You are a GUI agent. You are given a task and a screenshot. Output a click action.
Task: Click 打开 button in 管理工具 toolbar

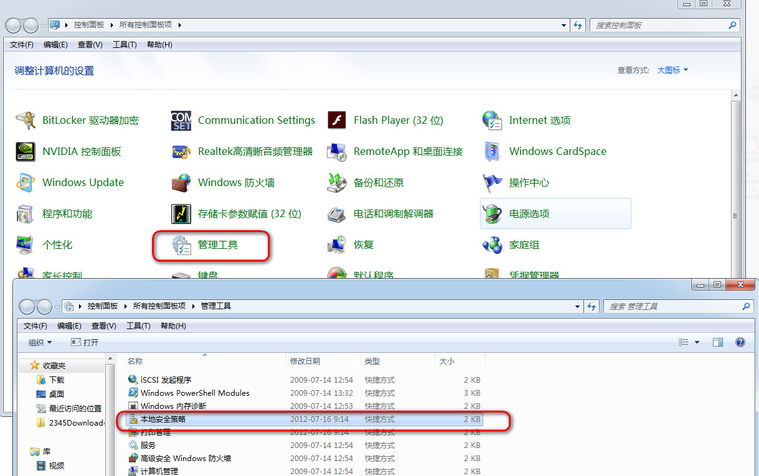[x=85, y=342]
